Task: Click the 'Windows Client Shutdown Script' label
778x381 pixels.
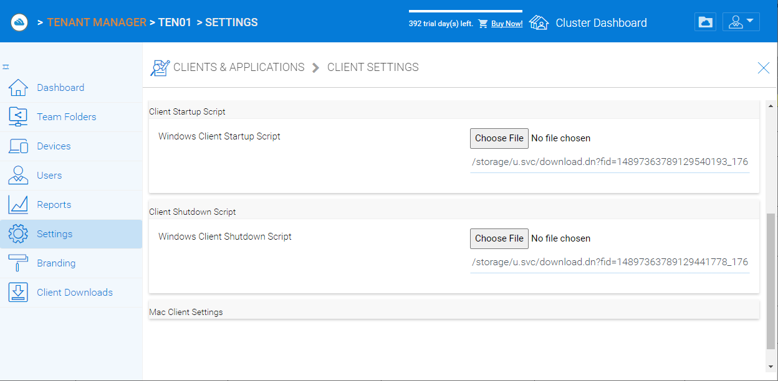Action: (x=225, y=237)
